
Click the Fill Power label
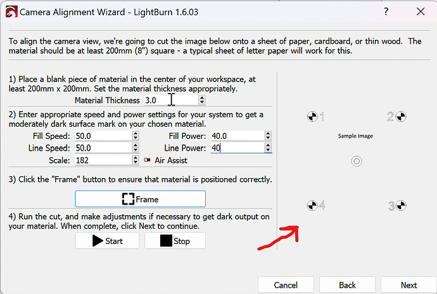[x=187, y=136]
